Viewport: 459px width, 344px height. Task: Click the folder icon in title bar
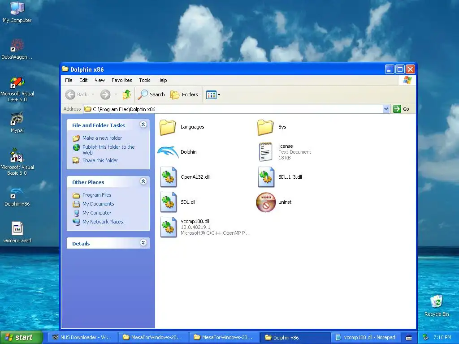[x=65, y=69]
